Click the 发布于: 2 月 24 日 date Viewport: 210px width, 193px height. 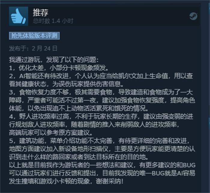point(33,49)
